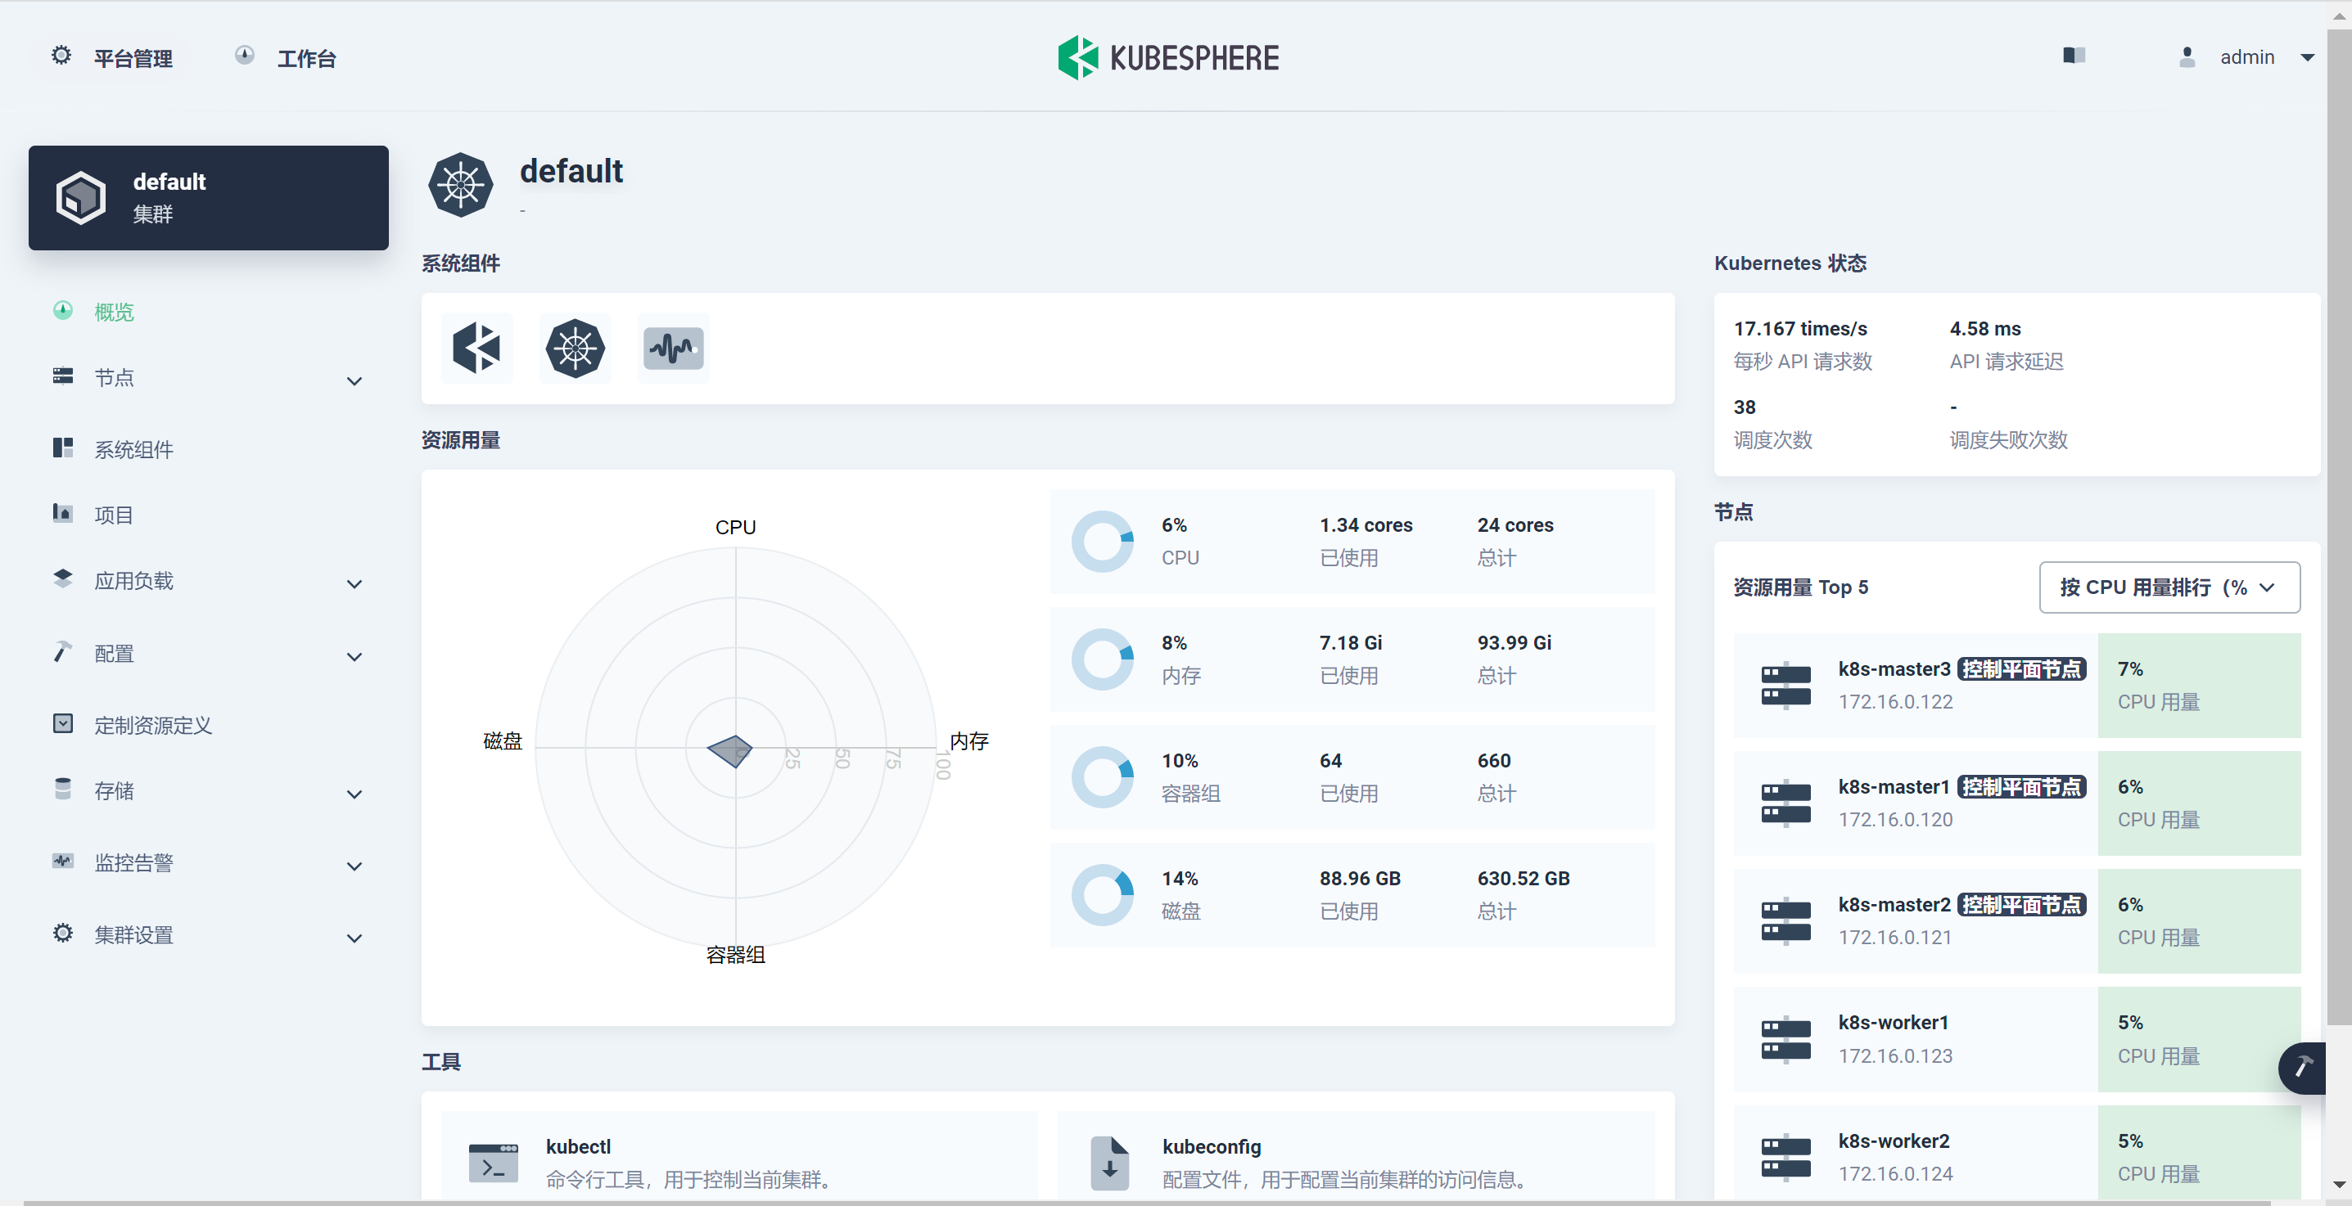Click the KubeSphere system component icon

point(476,349)
